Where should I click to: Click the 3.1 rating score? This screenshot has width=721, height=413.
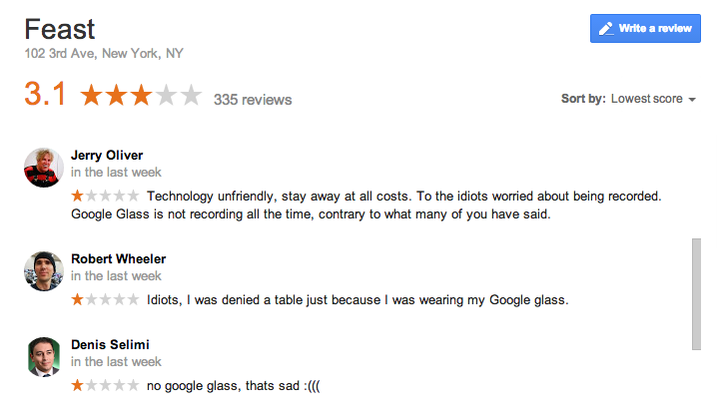(x=45, y=95)
